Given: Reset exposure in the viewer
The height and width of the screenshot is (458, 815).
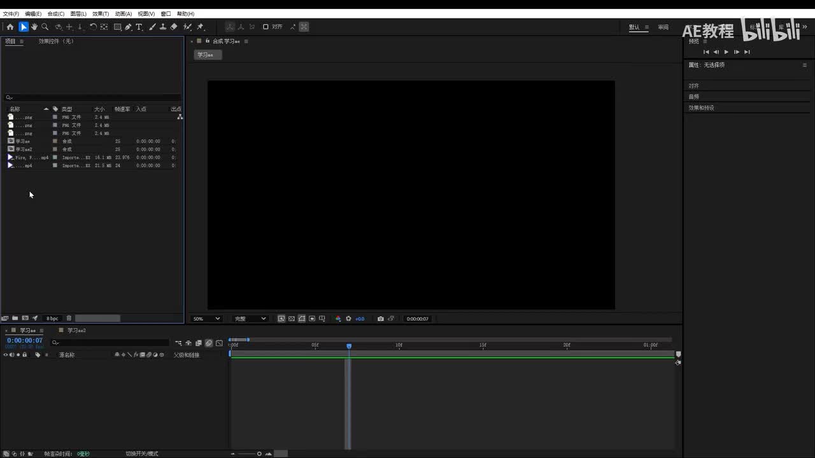Looking at the screenshot, I should tap(348, 319).
